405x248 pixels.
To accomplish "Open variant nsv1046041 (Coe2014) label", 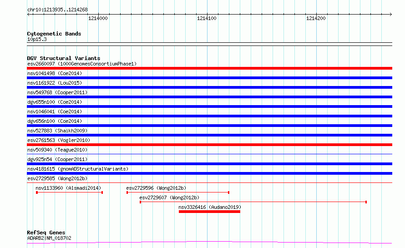I will pyautogui.click(x=55, y=111).
